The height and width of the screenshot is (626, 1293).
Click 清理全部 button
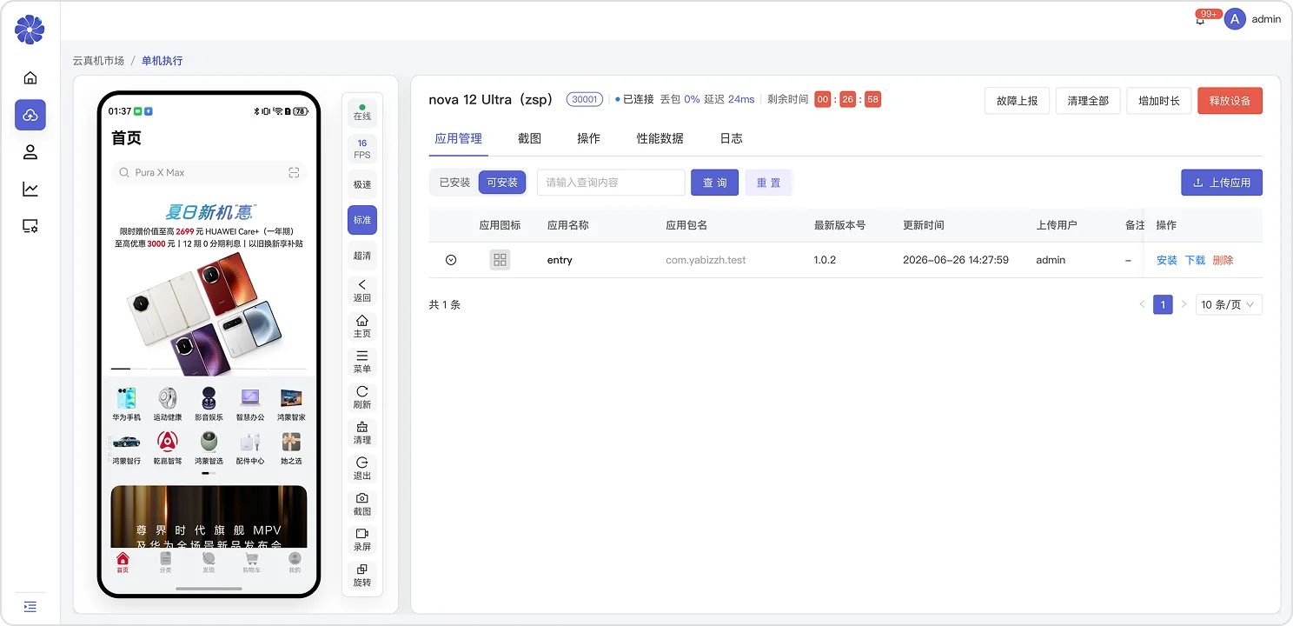(x=1088, y=101)
